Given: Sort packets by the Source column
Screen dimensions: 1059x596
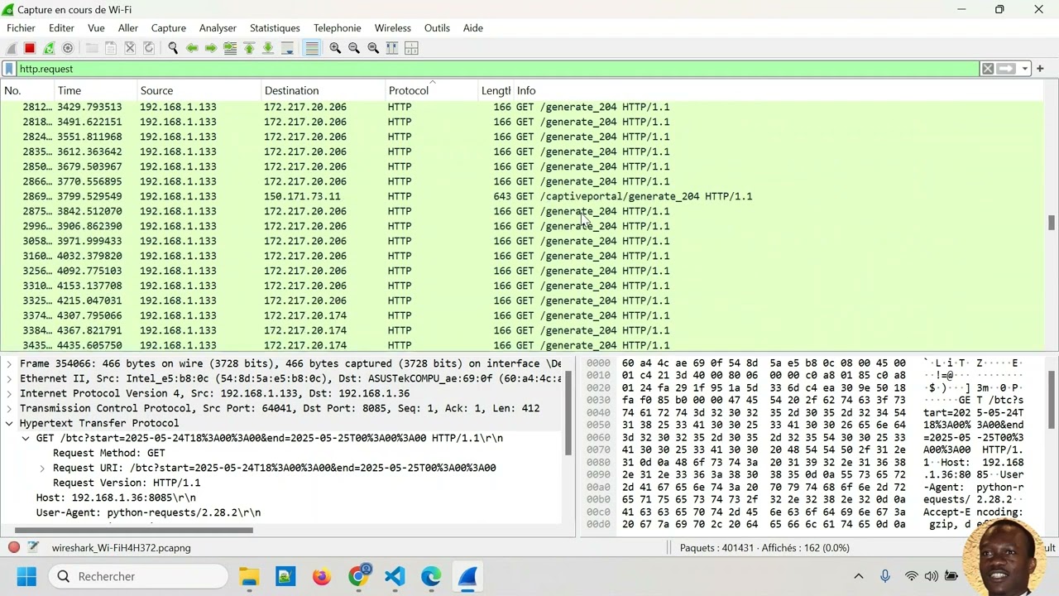Looking at the screenshot, I should (199, 90).
